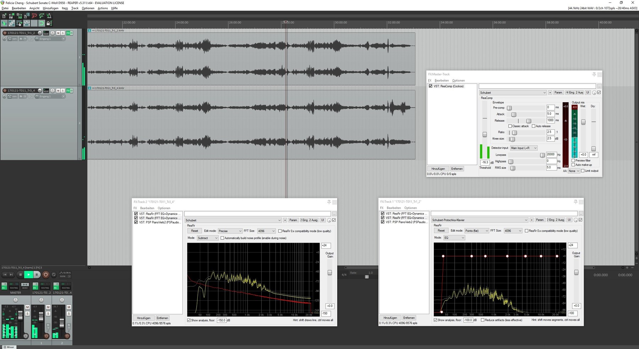Solo track 170121-T011_Tr3_4 in track panel
This screenshot has width=639, height=349.
tap(63, 90)
